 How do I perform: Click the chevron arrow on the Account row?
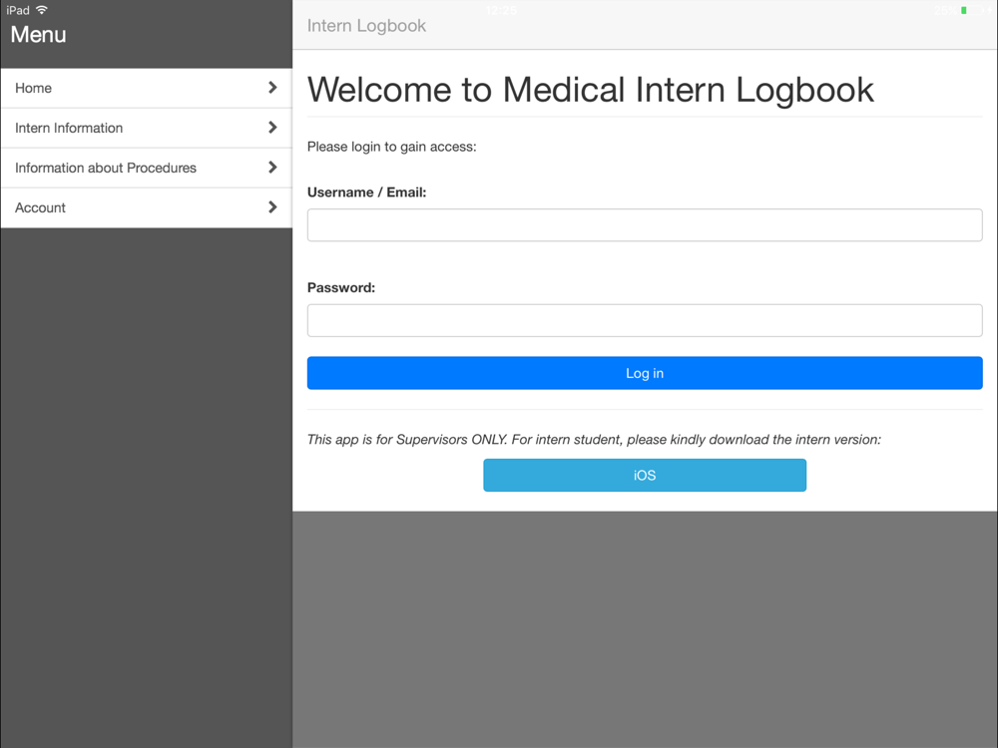coord(272,207)
